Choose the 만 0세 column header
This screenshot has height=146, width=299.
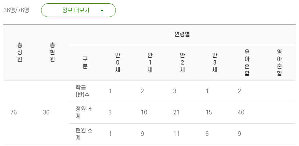[x=118, y=63]
